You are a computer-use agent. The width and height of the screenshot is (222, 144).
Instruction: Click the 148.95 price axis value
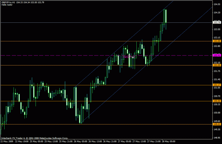[x=217, y=138]
